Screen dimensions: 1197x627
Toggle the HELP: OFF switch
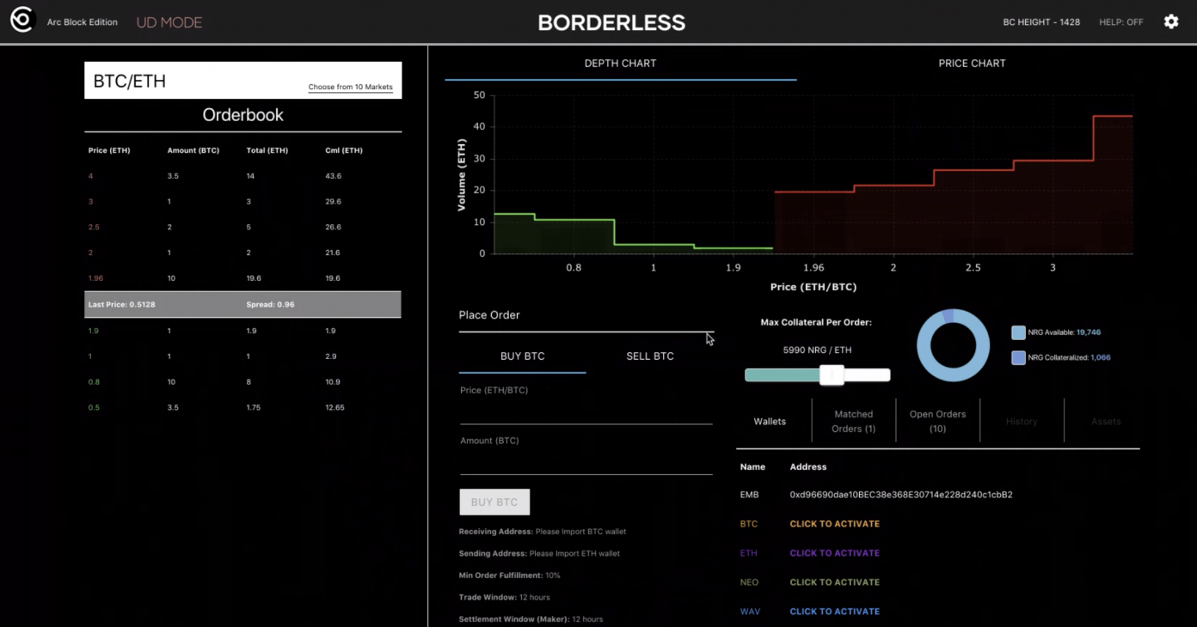point(1121,22)
